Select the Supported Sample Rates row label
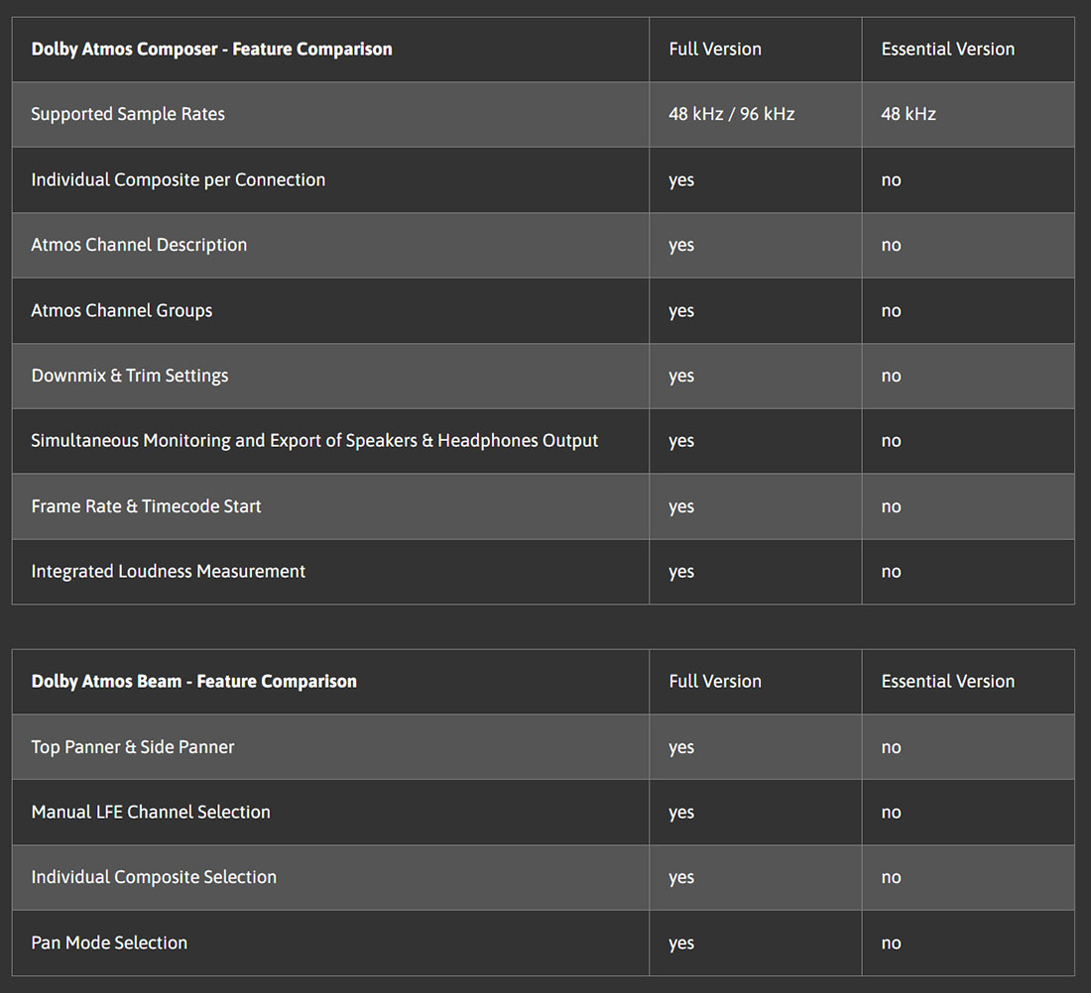 pos(128,114)
